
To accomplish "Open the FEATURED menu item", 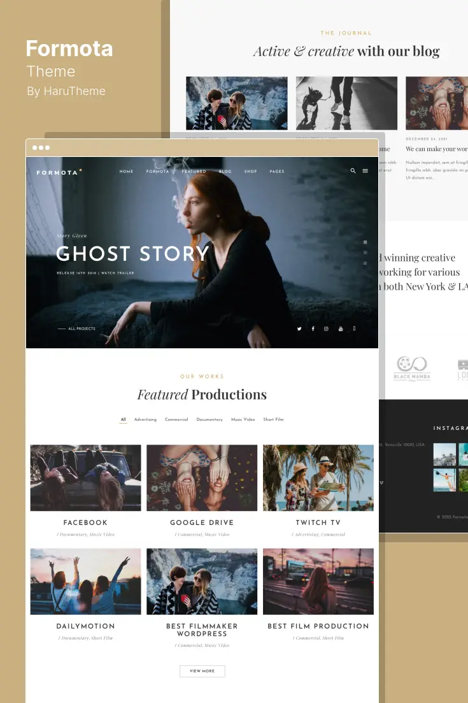I will coord(194,171).
